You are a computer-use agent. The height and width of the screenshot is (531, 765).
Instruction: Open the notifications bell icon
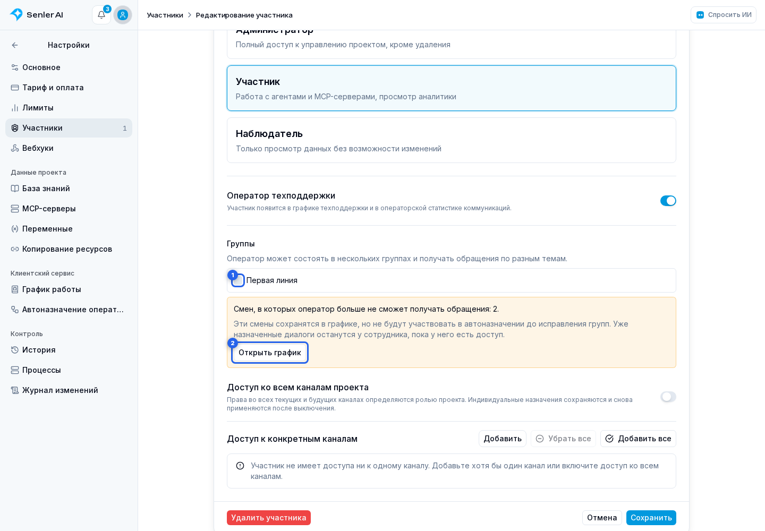101,15
